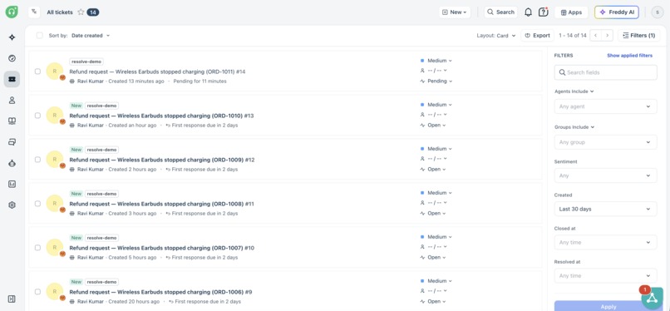670x311 pixels.
Task: Toggle the select all tickets checkbox
Action: (39, 36)
